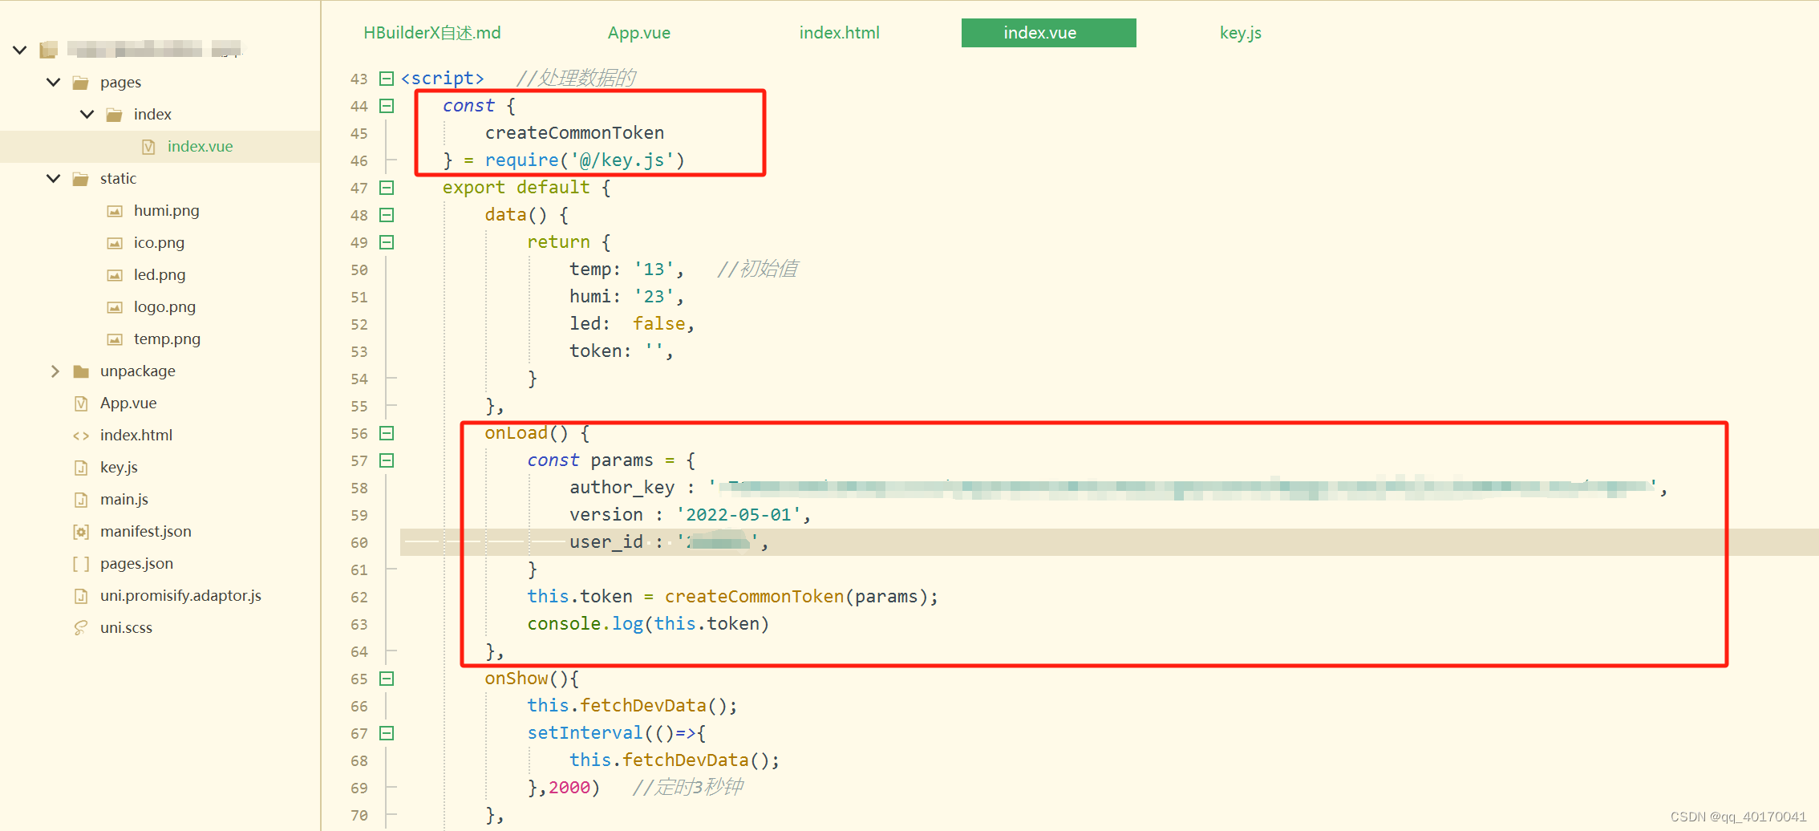Expand the unpackage folder chevron
This screenshot has width=1819, height=831.
click(x=55, y=371)
